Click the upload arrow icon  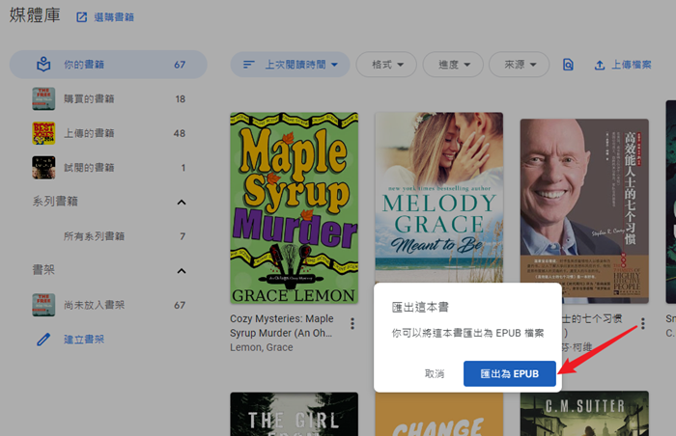click(600, 65)
